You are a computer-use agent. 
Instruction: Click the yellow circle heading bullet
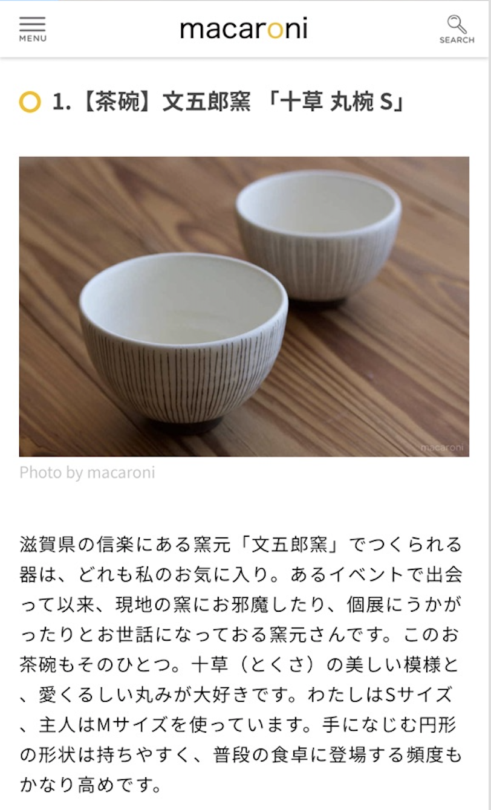(30, 102)
